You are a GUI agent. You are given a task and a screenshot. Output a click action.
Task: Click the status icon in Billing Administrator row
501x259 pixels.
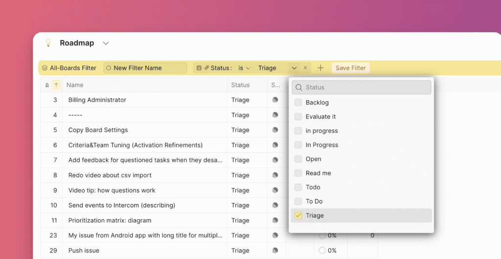[275, 100]
